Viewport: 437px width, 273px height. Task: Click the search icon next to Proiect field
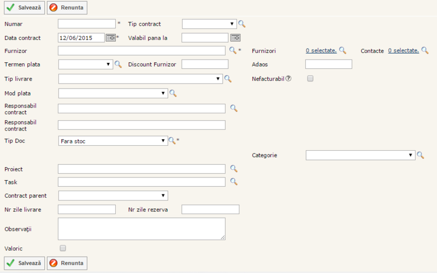233,169
